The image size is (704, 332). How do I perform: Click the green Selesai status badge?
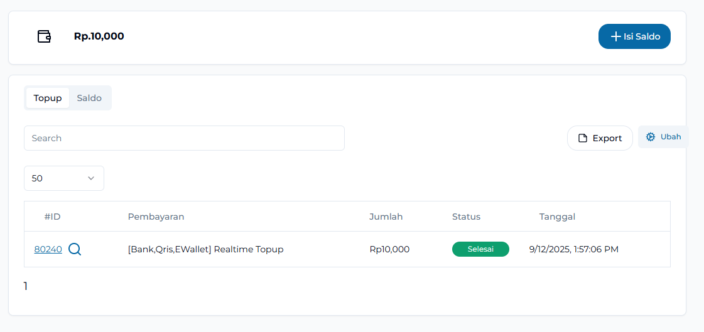point(480,249)
